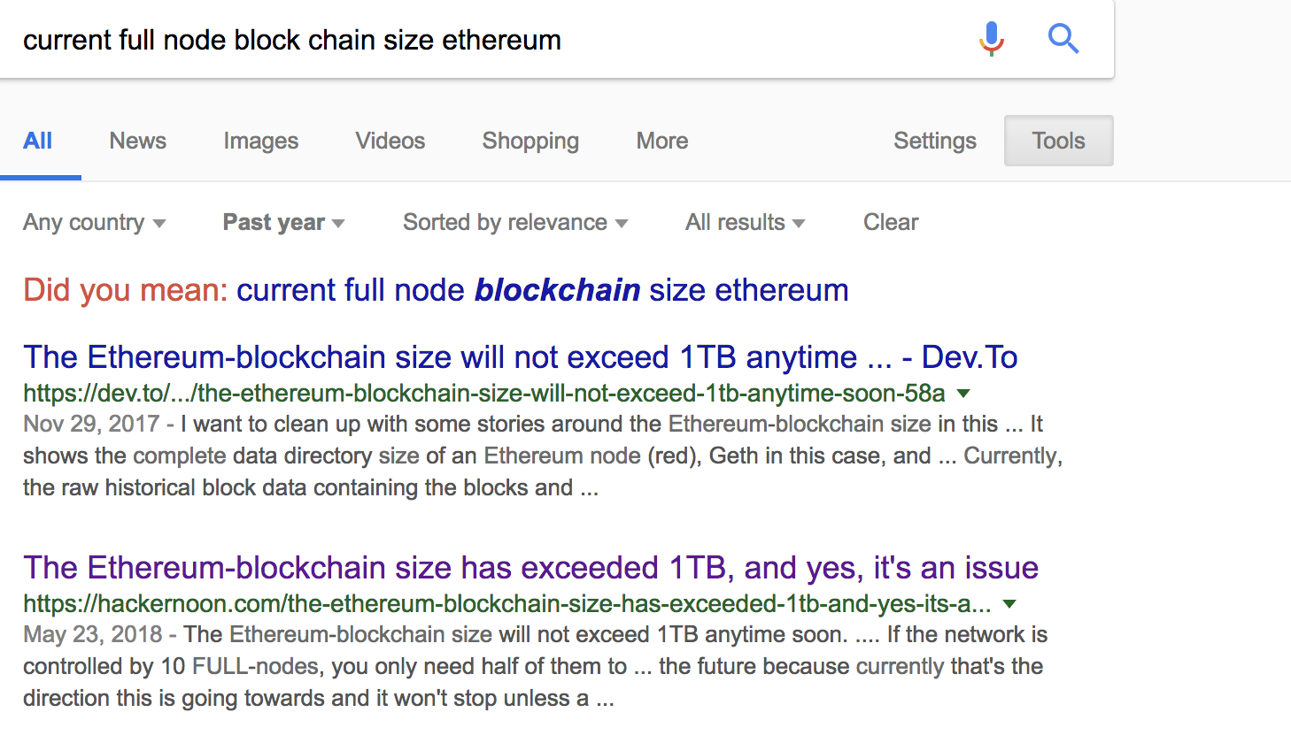Toggle the Tools button
1291x743 pixels.
point(1058,142)
